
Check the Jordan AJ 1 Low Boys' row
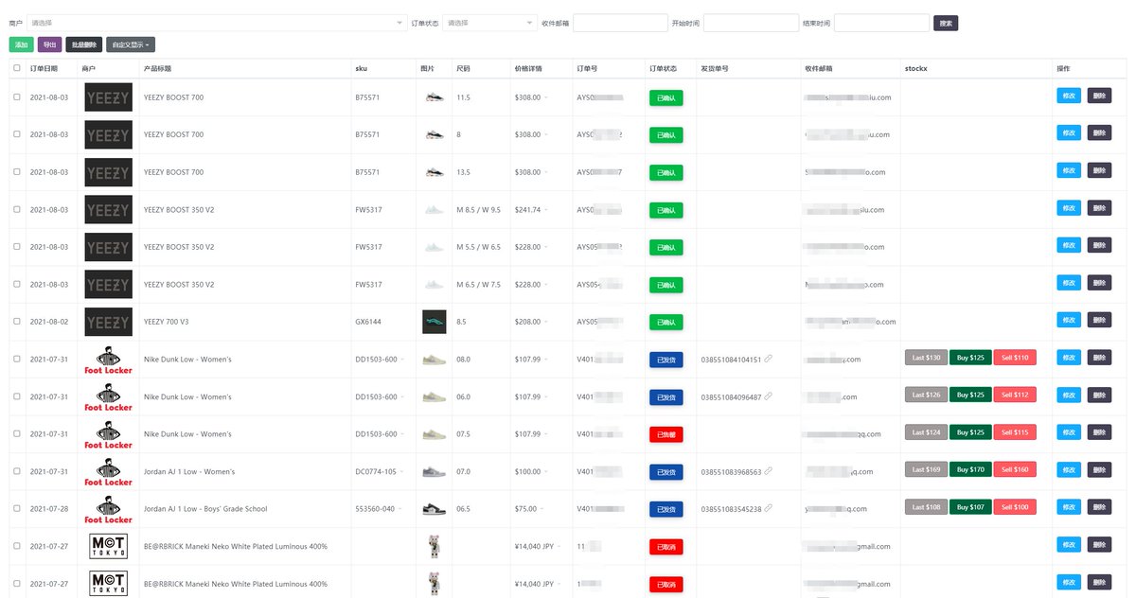point(16,508)
